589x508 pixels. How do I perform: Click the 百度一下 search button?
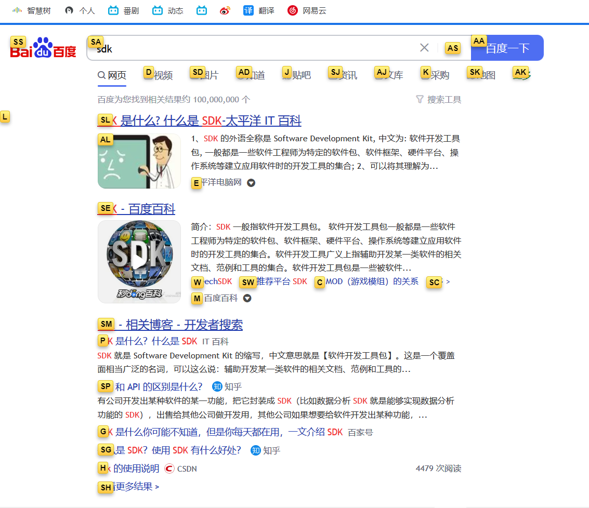click(507, 47)
